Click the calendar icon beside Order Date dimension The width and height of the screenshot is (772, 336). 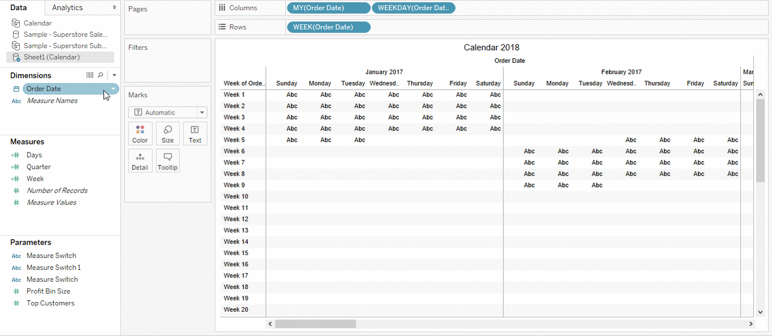point(16,88)
